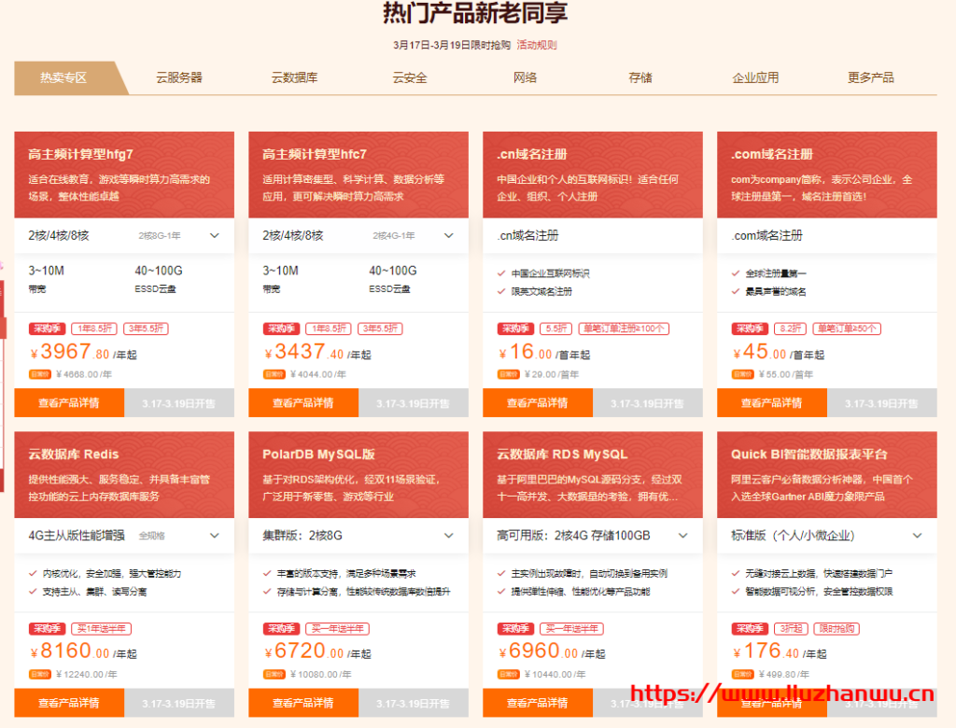Browse the 更多产品 tab
The width and height of the screenshot is (956, 728).
(870, 78)
